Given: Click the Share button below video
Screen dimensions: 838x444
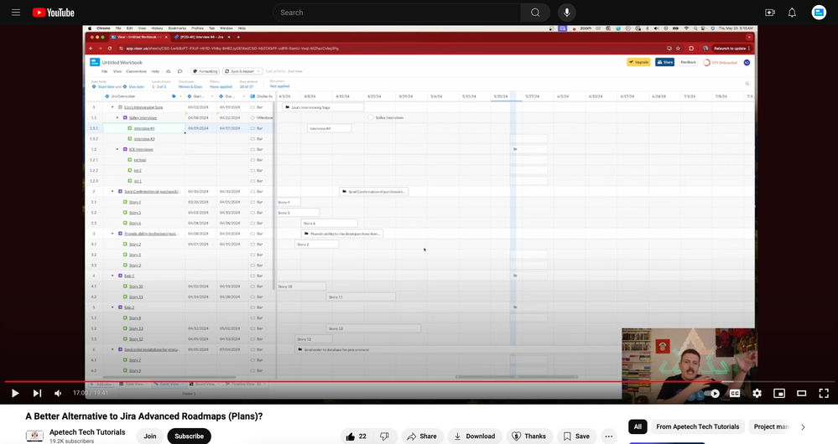Looking at the screenshot, I should tap(422, 436).
